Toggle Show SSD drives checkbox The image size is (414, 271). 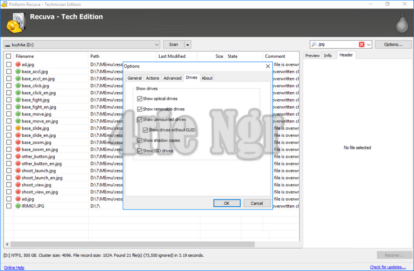140,151
